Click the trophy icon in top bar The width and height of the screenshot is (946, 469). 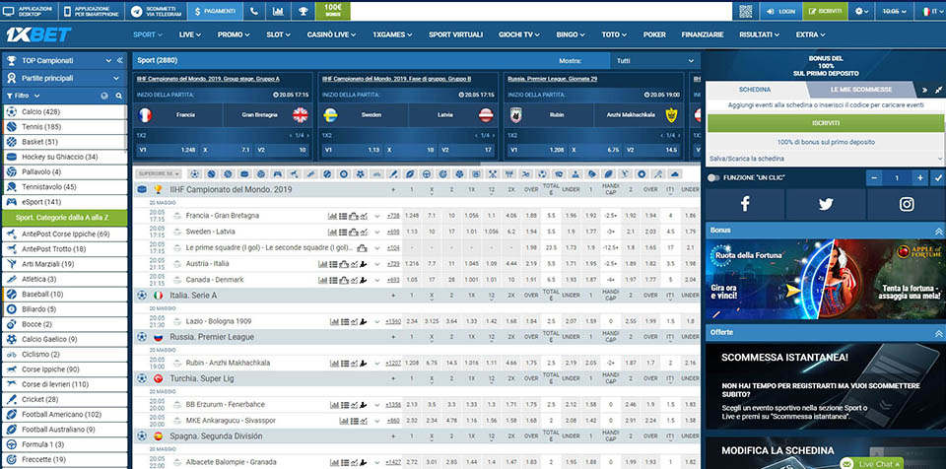tap(303, 11)
